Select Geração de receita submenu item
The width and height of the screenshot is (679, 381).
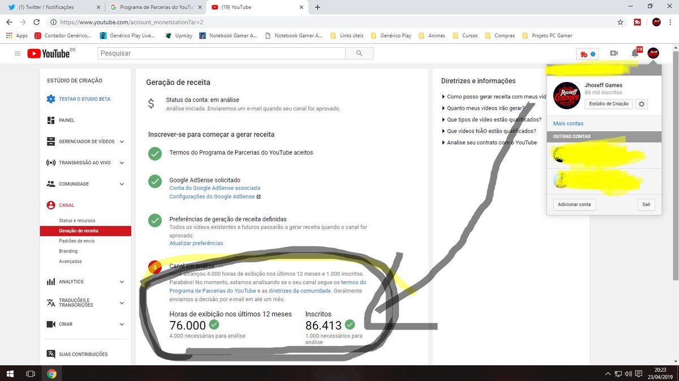(85, 231)
